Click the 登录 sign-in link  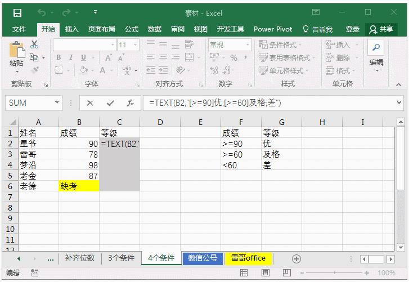coord(352,29)
